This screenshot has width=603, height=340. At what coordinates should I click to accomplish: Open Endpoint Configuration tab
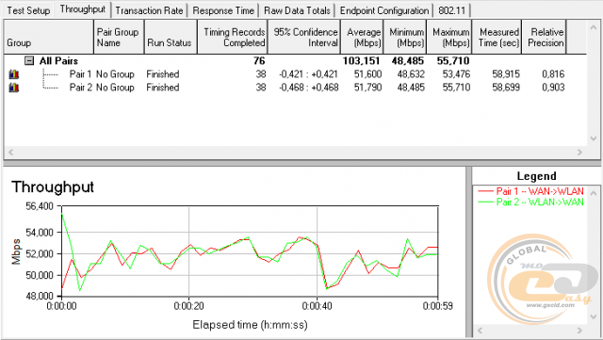coord(384,10)
